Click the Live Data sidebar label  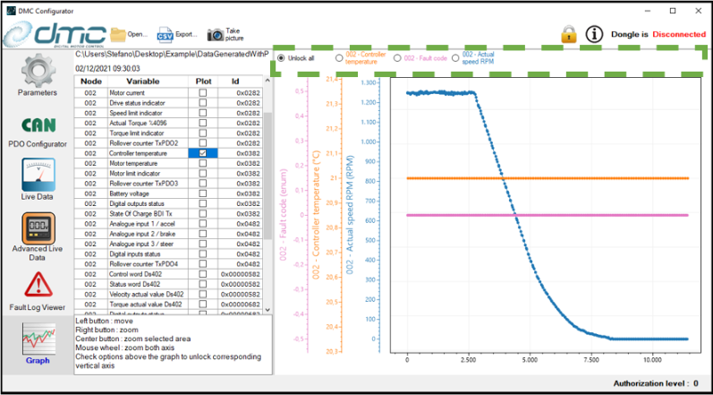38,197
